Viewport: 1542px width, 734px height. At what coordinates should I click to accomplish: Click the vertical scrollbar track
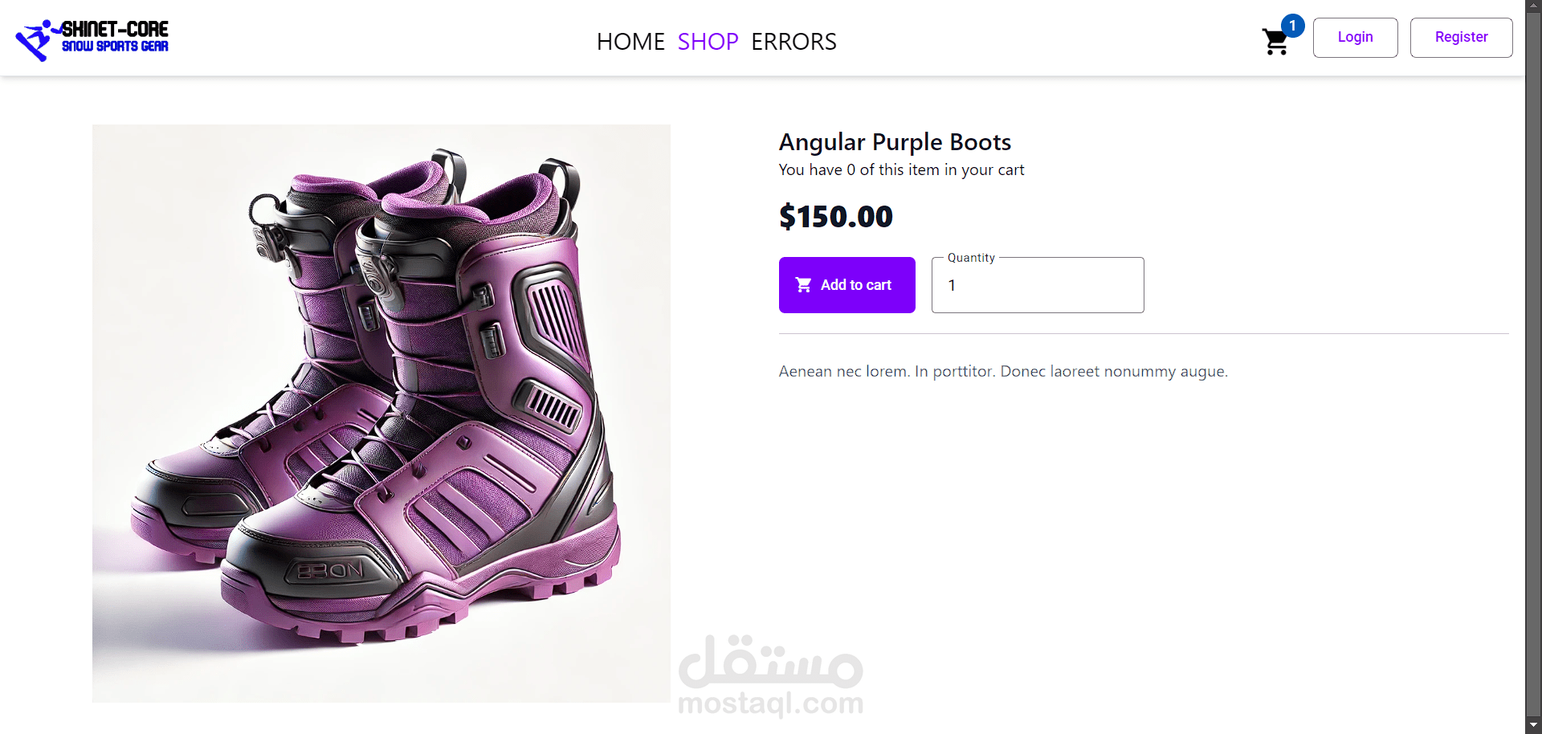[x=1533, y=361]
